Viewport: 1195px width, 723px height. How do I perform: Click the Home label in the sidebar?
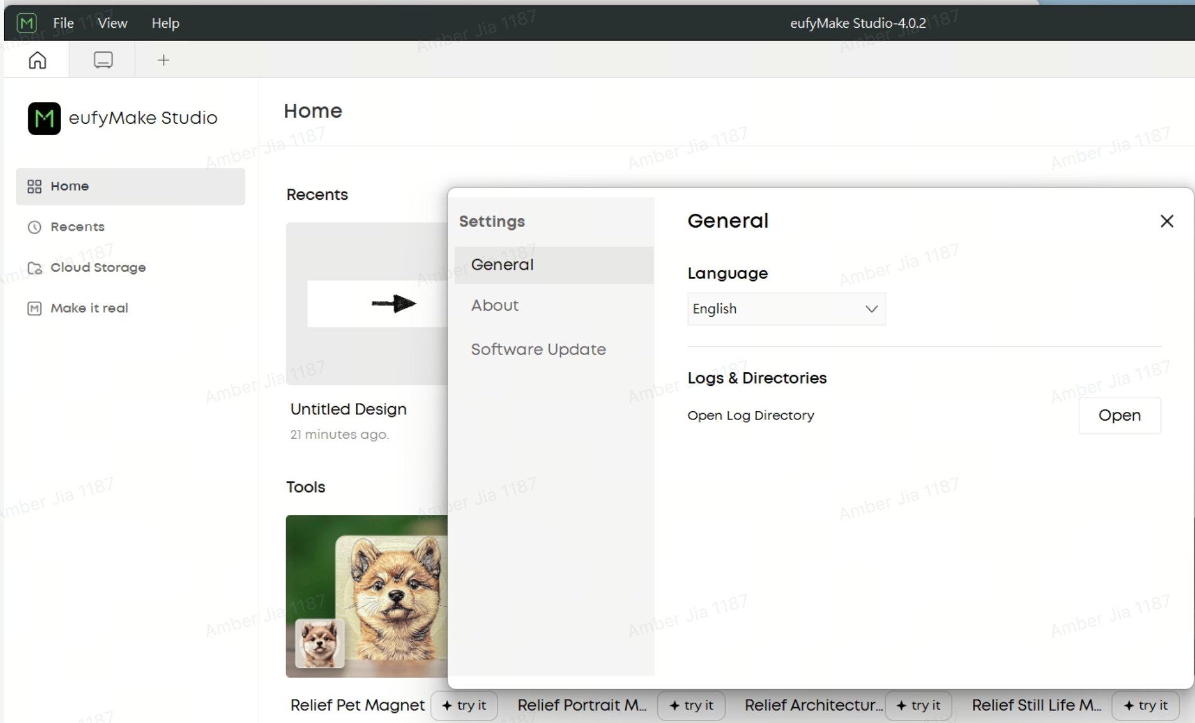click(70, 187)
